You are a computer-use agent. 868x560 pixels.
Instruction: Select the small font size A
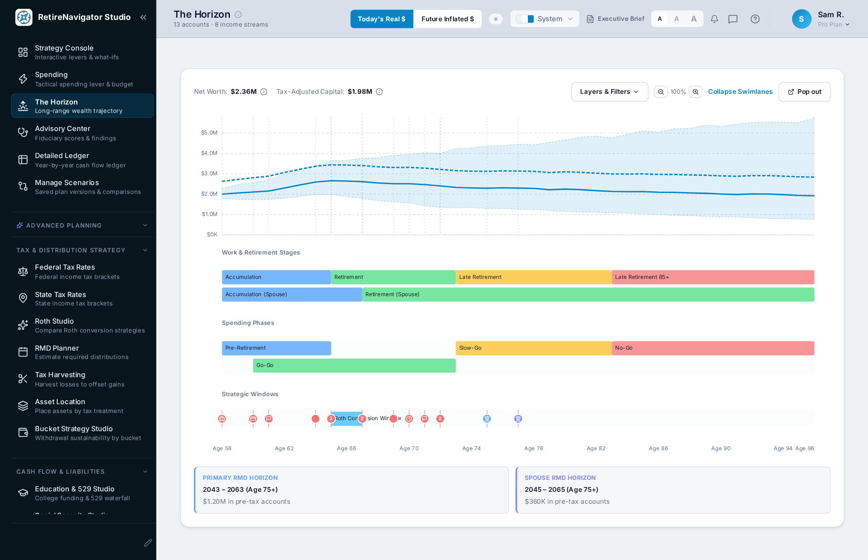(660, 19)
